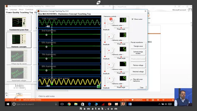Open File Explorer in the taskbar
This screenshot has height=111, width=197.
click(76, 104)
